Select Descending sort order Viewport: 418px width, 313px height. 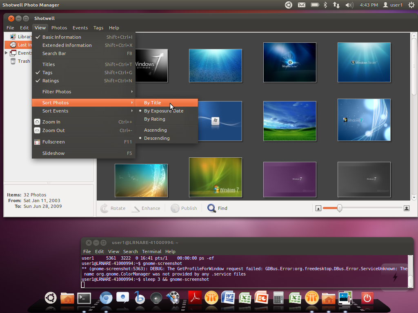167,139
